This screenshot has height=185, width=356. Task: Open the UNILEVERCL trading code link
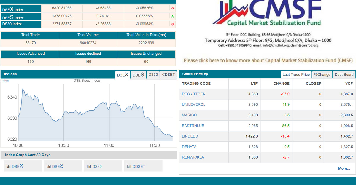(x=193, y=104)
